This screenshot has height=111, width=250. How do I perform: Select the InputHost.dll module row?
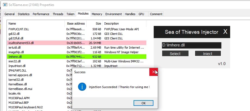click(77, 66)
